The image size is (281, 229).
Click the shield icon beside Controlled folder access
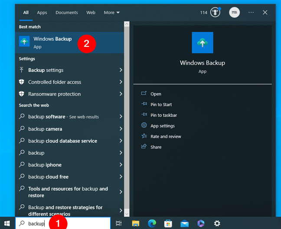click(x=22, y=82)
